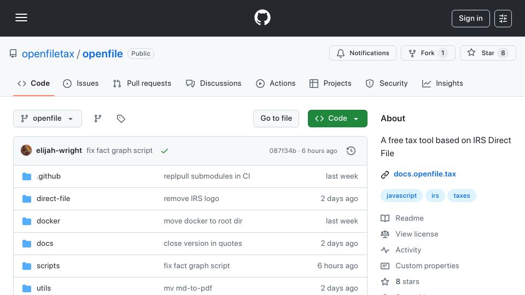The width and height of the screenshot is (525, 295).
Task: View tags via the tag icon
Action: (121, 119)
